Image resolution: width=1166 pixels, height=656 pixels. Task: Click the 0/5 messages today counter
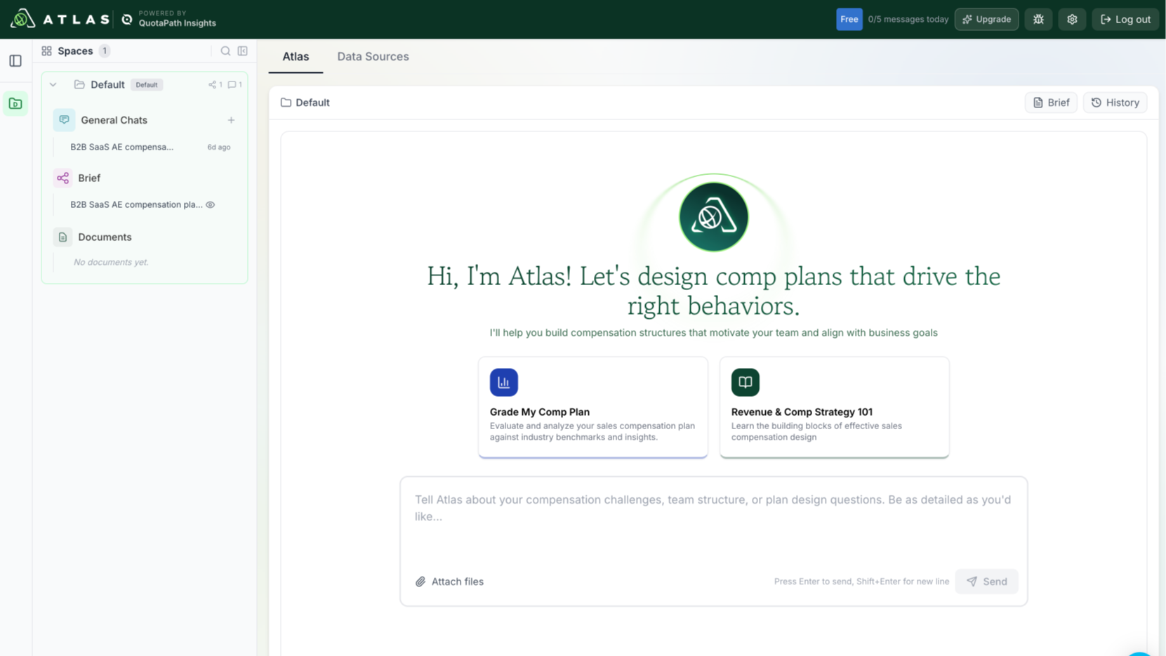pyautogui.click(x=908, y=19)
